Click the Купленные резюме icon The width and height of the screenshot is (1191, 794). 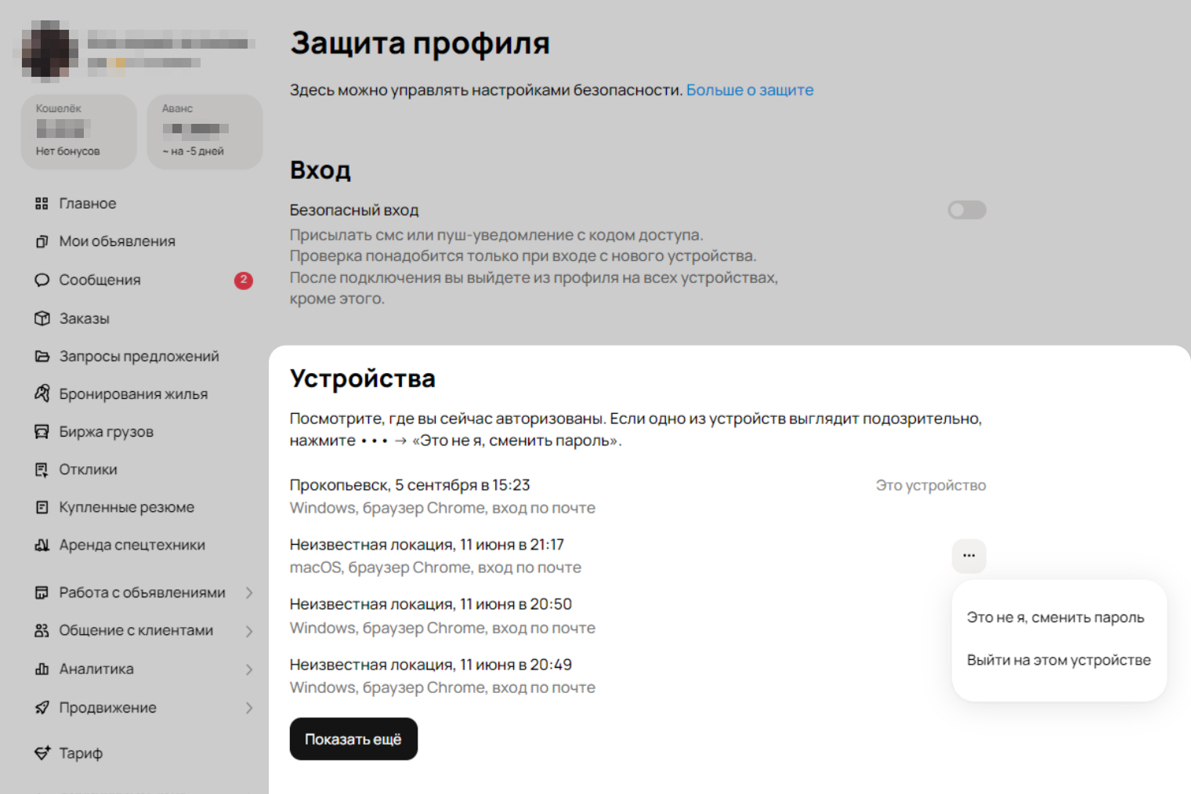pos(42,507)
